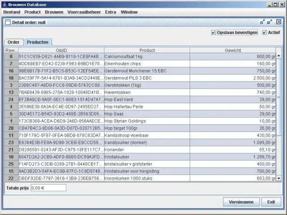Image resolution: width=287 pixels, height=215 pixels.
Task: Select the Kandijsuiker (donker) cell
Action: point(147,142)
